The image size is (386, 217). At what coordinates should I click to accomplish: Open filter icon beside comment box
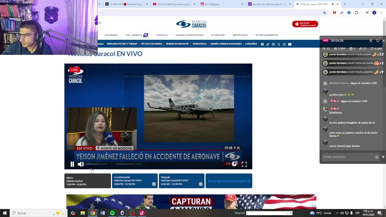coord(383,157)
